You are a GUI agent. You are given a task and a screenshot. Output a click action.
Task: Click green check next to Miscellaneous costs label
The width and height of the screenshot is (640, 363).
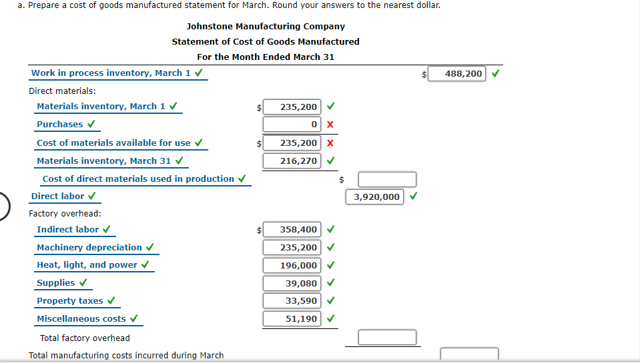[x=134, y=318]
